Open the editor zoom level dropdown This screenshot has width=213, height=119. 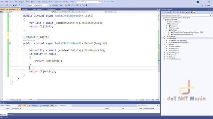6,100
